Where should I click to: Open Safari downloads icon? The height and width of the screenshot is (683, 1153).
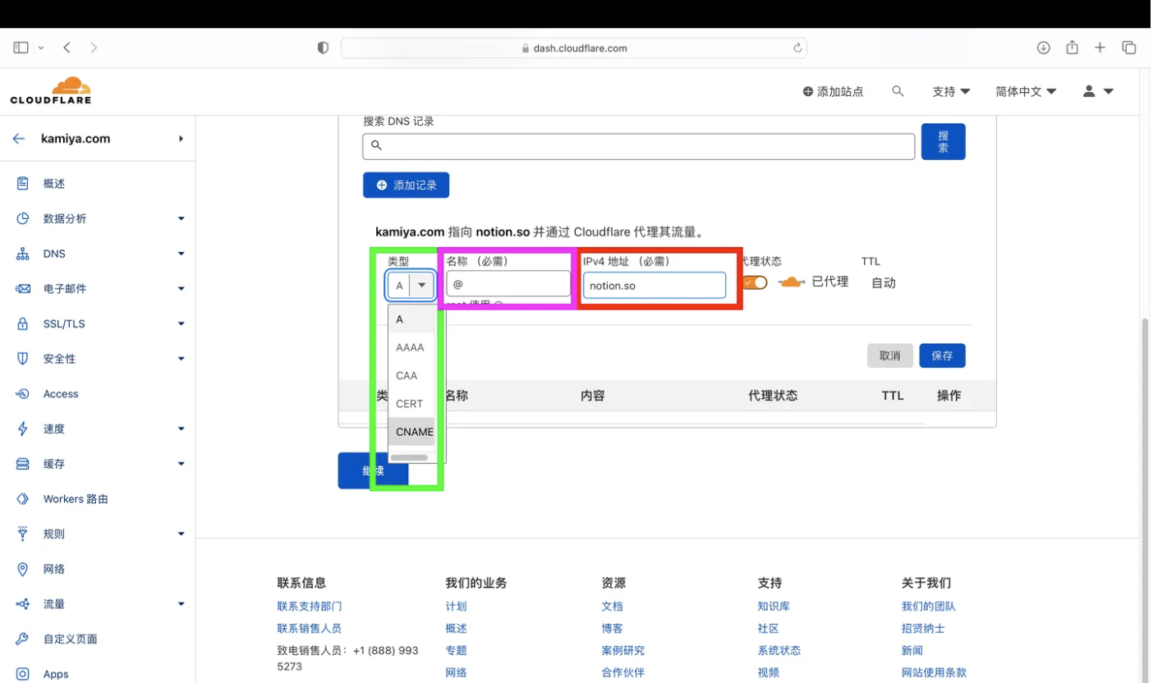click(x=1043, y=48)
